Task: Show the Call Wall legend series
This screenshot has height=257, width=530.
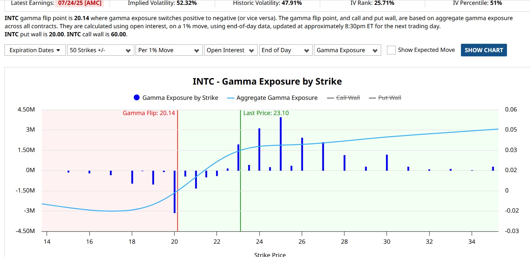Action: click(x=343, y=98)
